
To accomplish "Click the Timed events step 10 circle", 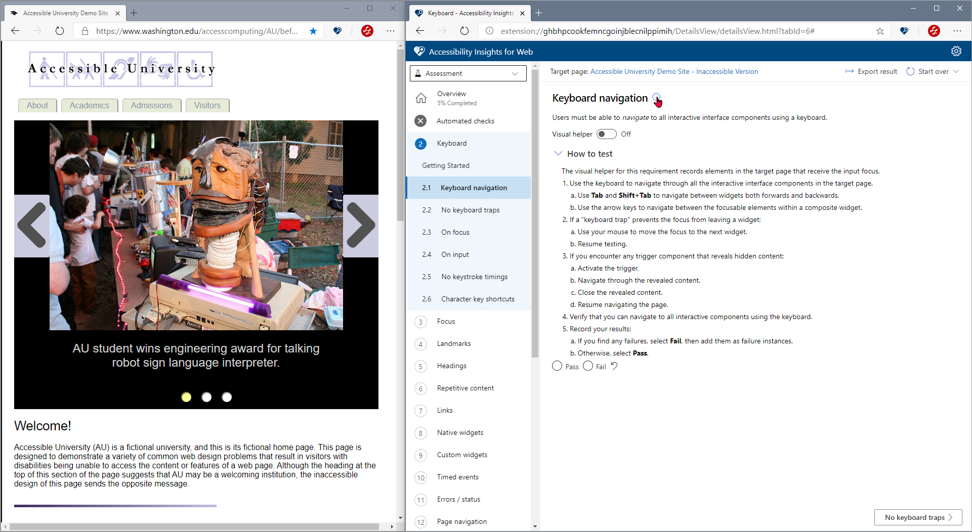I will point(420,477).
